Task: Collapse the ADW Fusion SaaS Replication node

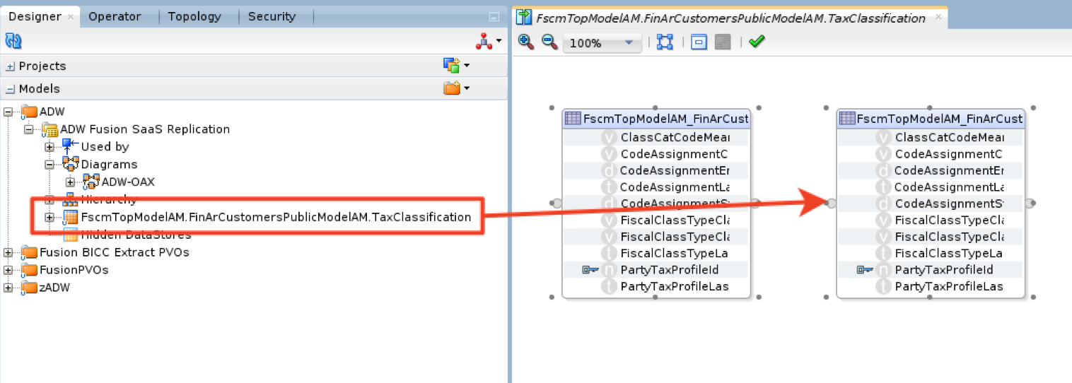Action: (29, 129)
